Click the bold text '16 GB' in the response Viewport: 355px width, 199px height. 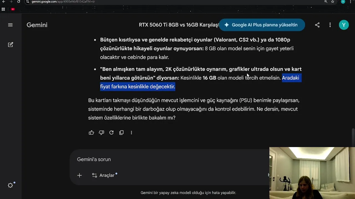click(209, 78)
